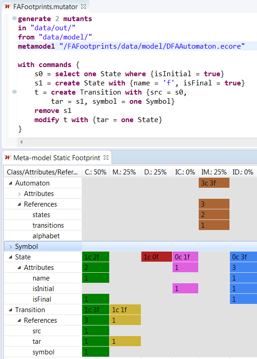Click the D.: 25% column header

click(x=156, y=172)
